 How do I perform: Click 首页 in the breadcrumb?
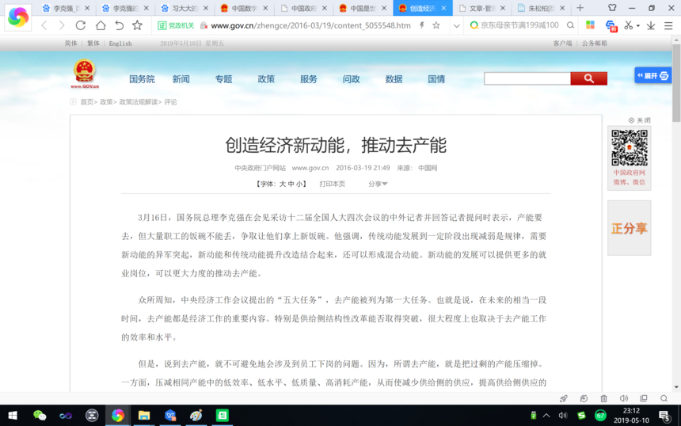click(x=87, y=102)
